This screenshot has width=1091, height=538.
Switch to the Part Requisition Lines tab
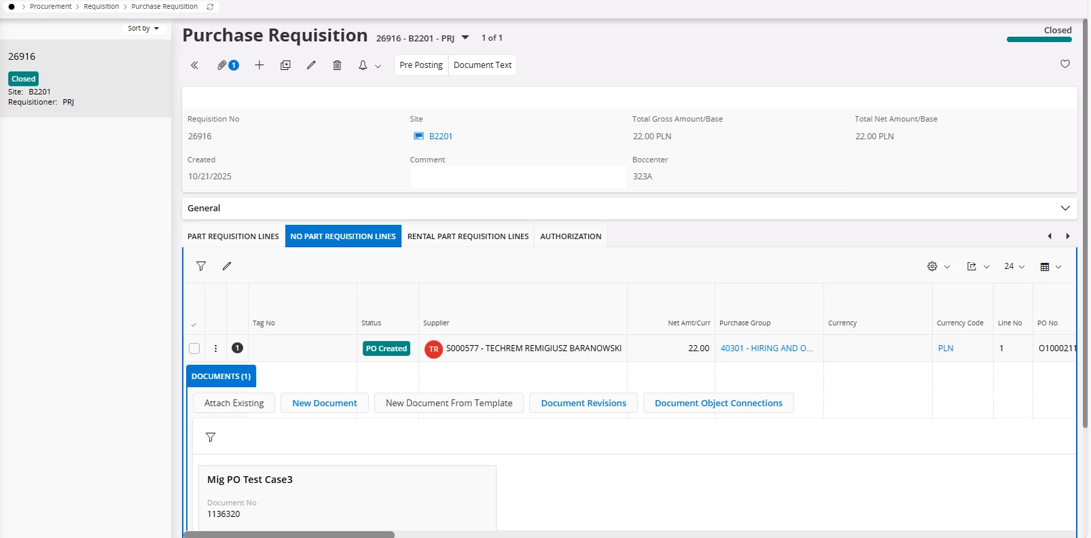233,236
